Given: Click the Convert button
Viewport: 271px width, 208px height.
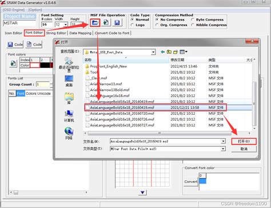Looking at the screenshot, I should (x=191, y=182).
